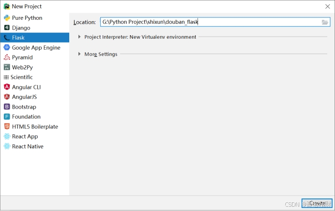The width and height of the screenshot is (335, 211).
Task: Click the Create button at bottom right
Action: pos(317,203)
